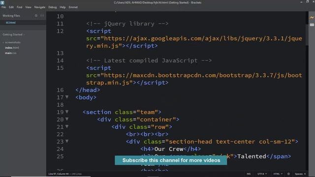Open the Extension Manager icon

[312, 25]
